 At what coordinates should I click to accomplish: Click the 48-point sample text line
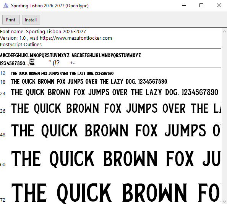(116, 131)
